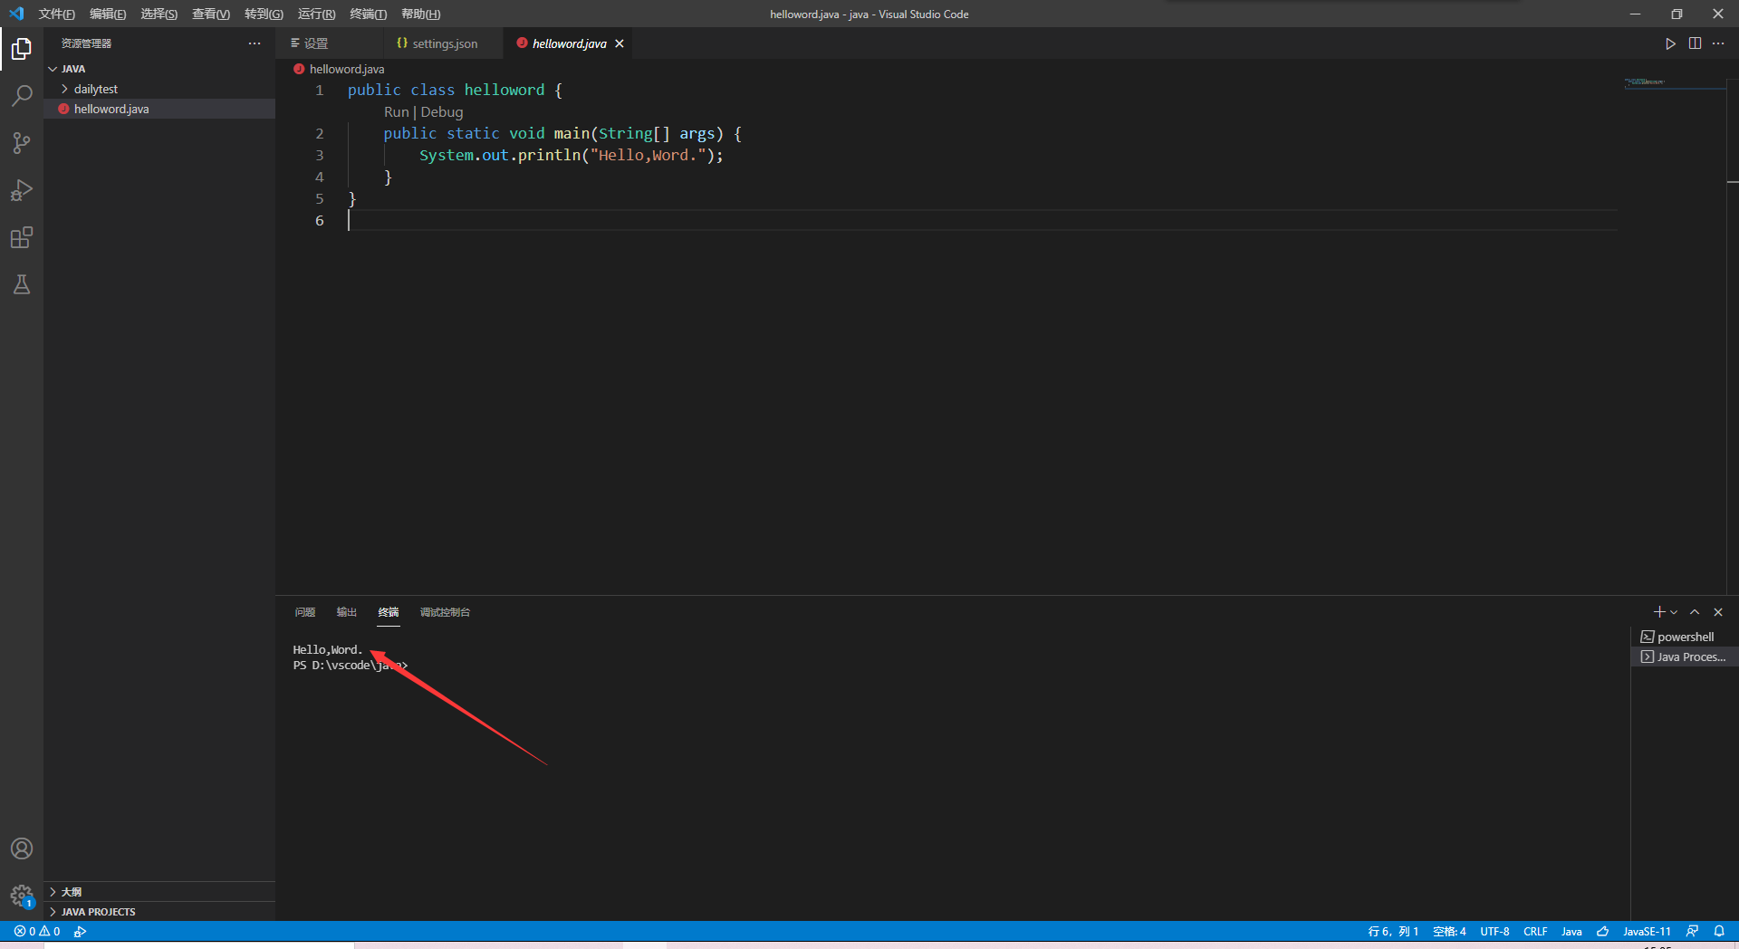The image size is (1739, 949).
Task: Select the Java Process terminal instance
Action: coord(1685,657)
